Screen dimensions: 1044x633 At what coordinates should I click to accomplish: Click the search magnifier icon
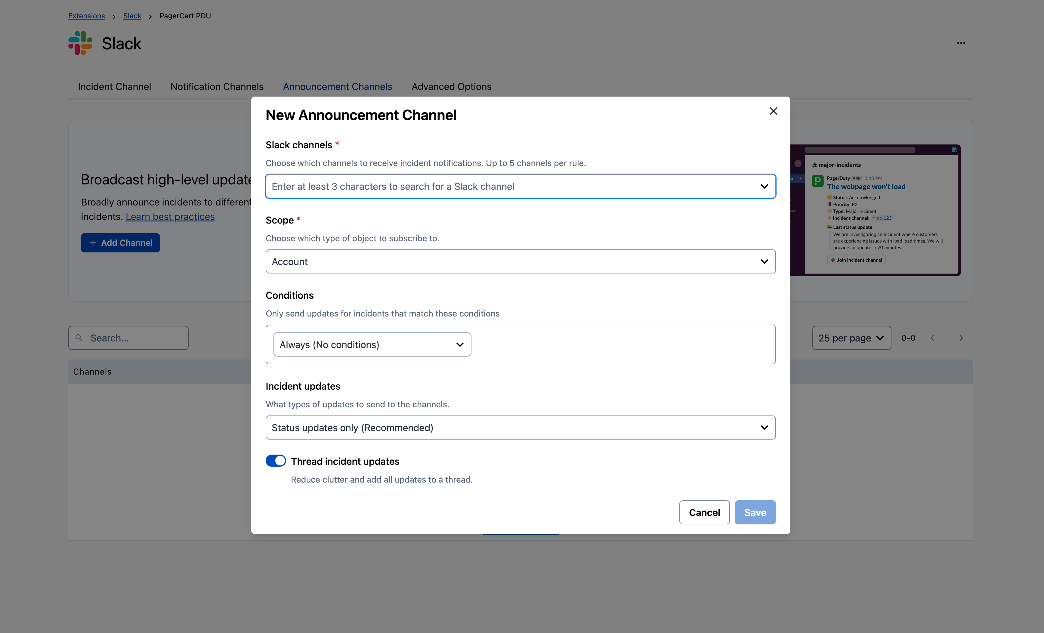click(x=79, y=338)
